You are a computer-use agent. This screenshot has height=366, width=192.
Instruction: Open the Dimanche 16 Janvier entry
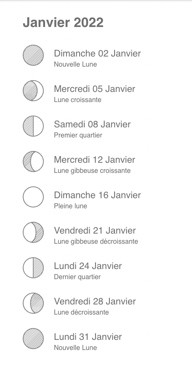pyautogui.click(x=97, y=195)
